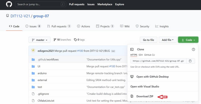
Task: Open Explore in top navigation
Action: point(120,4)
